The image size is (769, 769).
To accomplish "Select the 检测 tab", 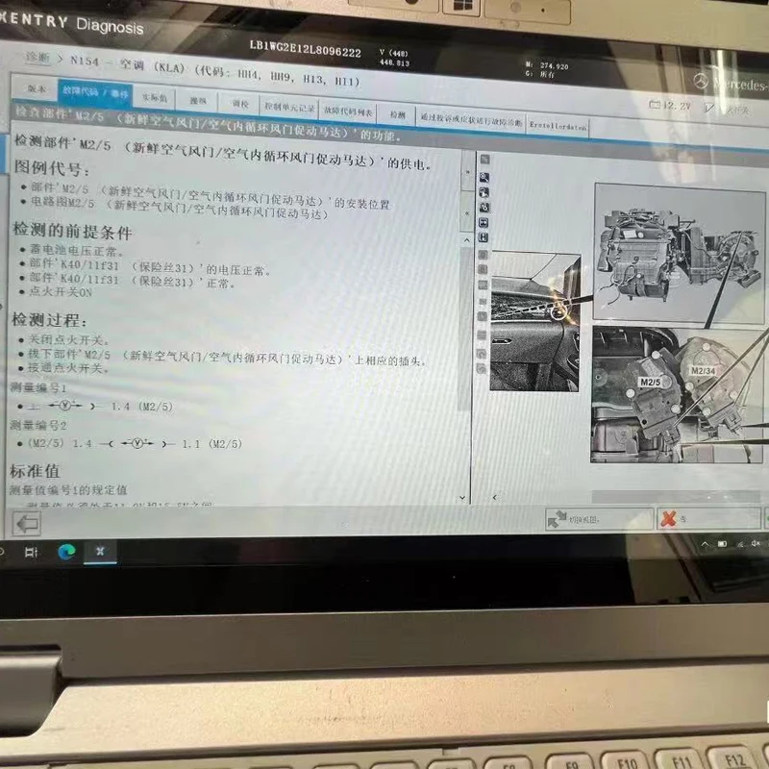I will point(397,115).
